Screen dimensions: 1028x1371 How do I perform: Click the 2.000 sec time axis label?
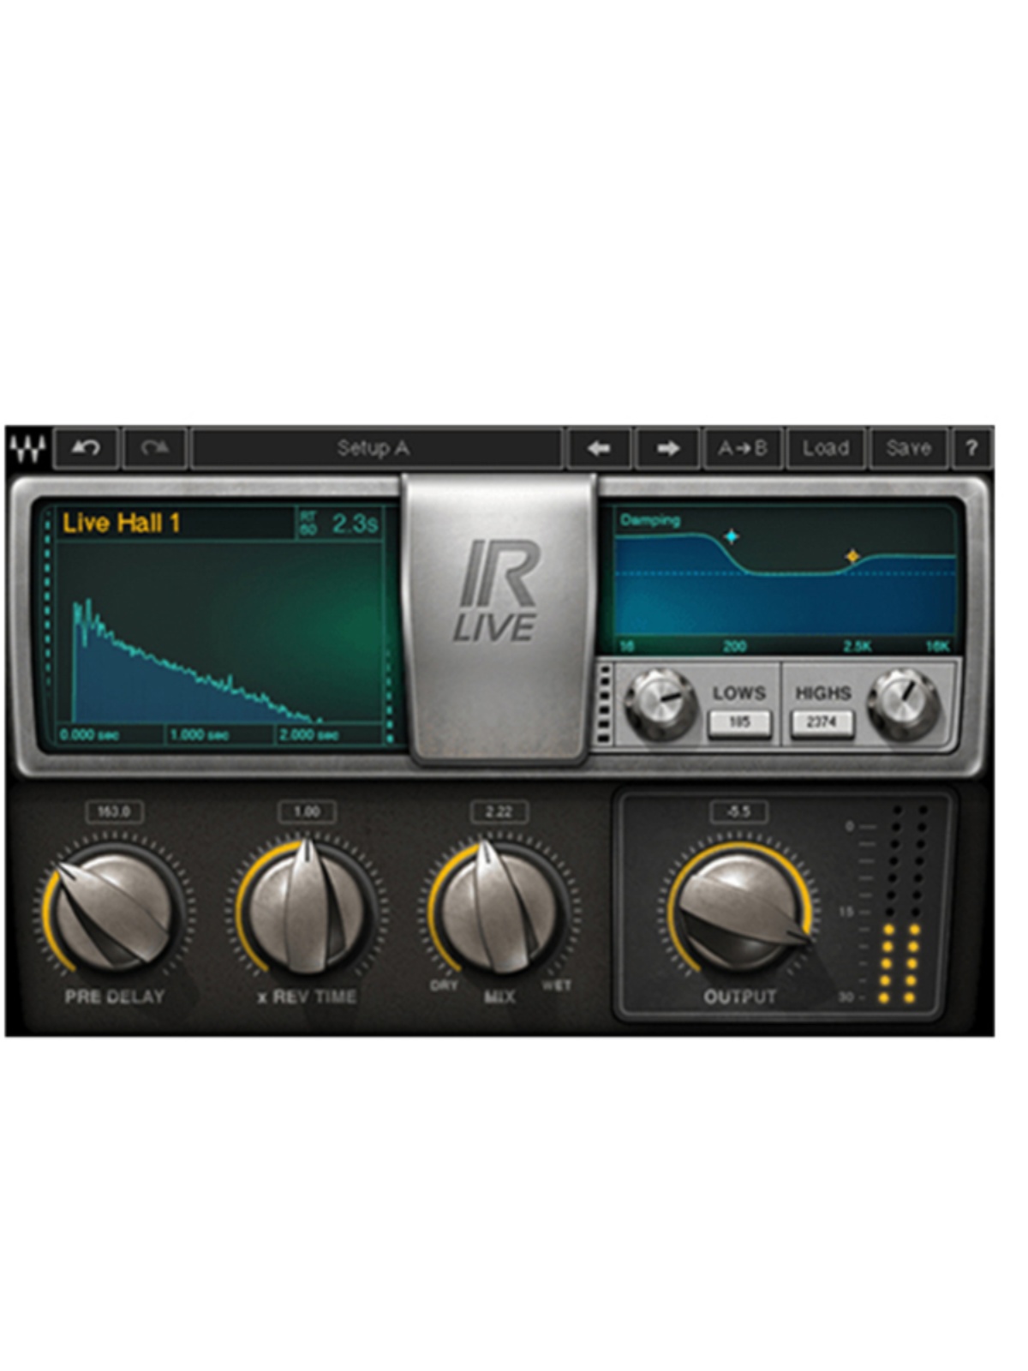308,735
